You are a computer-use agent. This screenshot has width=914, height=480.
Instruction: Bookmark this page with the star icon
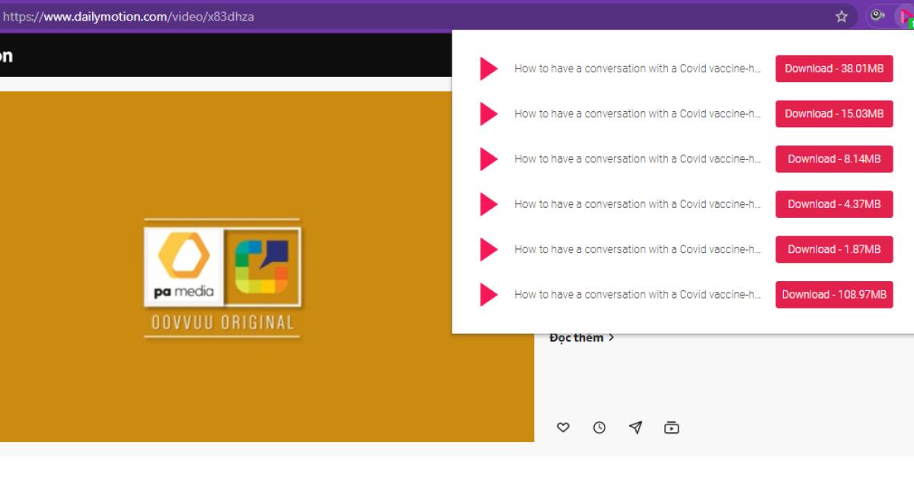pos(842,16)
